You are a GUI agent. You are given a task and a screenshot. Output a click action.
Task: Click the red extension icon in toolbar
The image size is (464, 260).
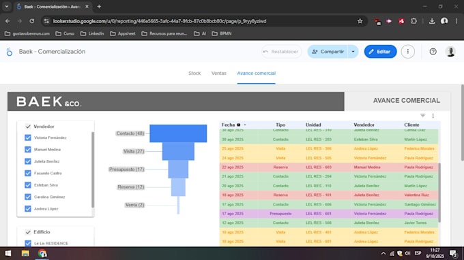[401, 21]
